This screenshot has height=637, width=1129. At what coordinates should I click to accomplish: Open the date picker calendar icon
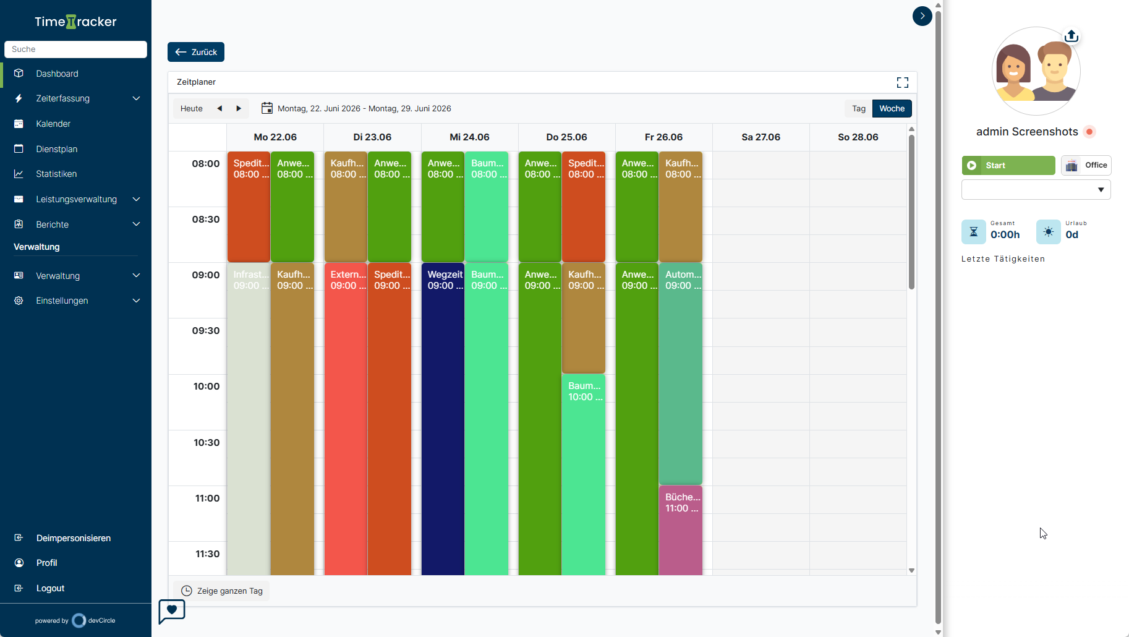[x=267, y=108]
